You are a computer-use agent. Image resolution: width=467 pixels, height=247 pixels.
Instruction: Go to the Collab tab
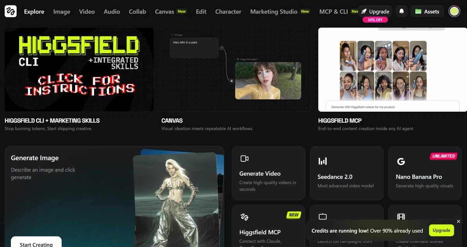click(137, 12)
